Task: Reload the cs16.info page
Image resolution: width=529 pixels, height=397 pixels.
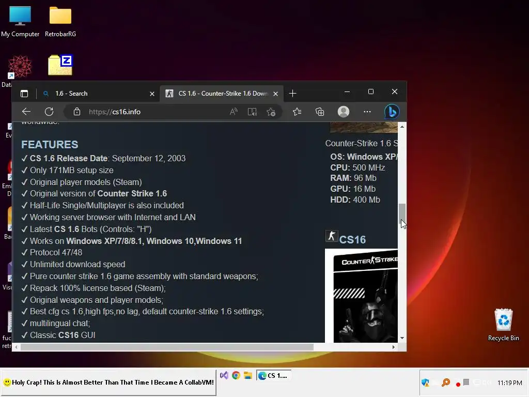Action: click(x=49, y=112)
